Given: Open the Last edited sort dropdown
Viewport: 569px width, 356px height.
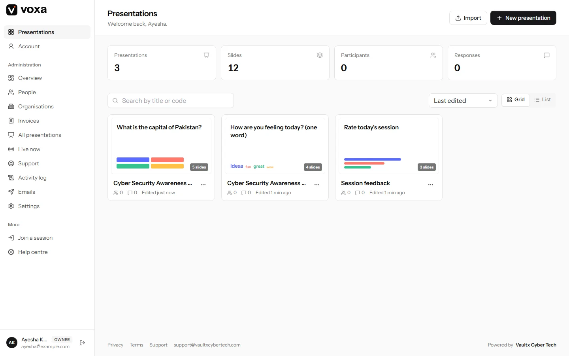Looking at the screenshot, I should click(x=463, y=100).
